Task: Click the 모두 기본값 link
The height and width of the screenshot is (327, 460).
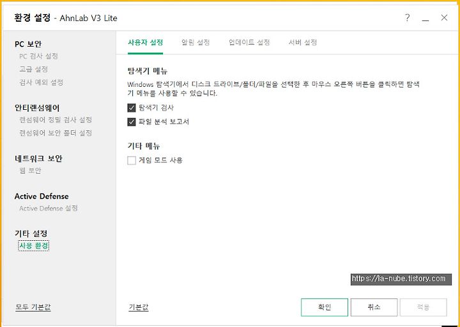Action: tap(33, 307)
